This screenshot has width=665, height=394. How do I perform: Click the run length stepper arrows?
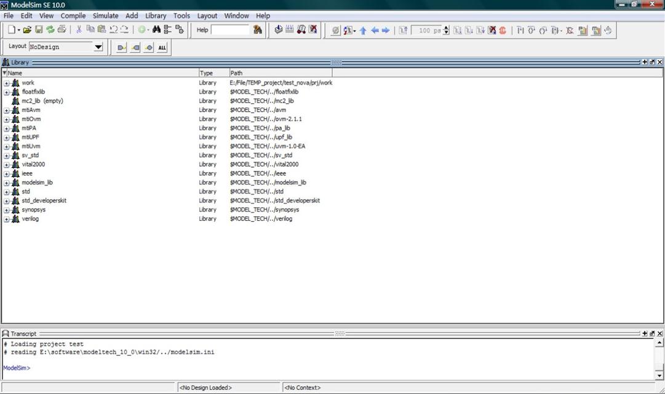point(446,31)
